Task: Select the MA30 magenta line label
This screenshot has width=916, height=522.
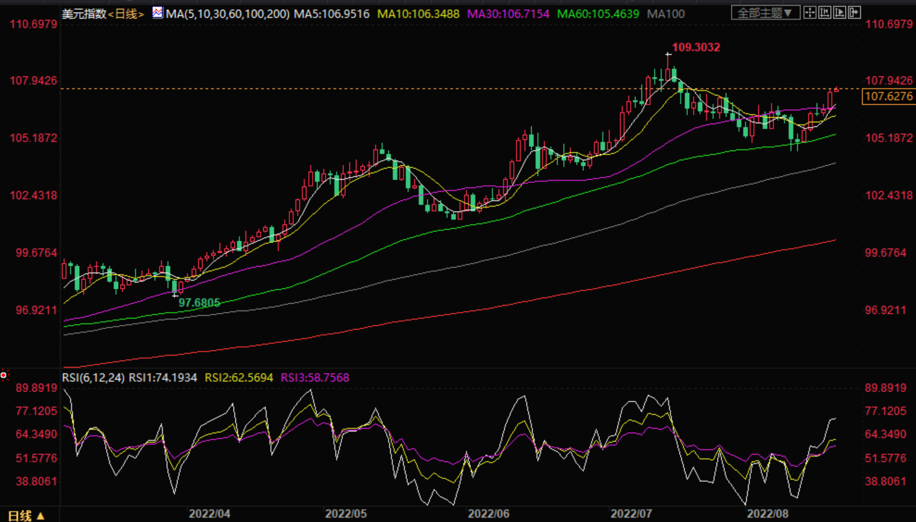Action: click(508, 14)
